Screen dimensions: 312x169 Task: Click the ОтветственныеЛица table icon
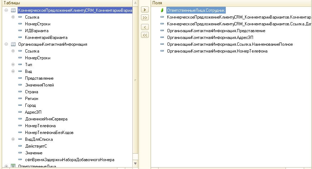tap(13, 166)
